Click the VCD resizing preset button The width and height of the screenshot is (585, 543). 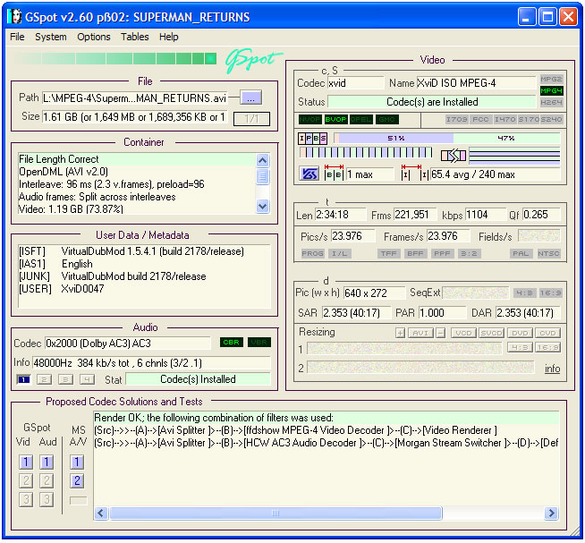pyautogui.click(x=463, y=333)
